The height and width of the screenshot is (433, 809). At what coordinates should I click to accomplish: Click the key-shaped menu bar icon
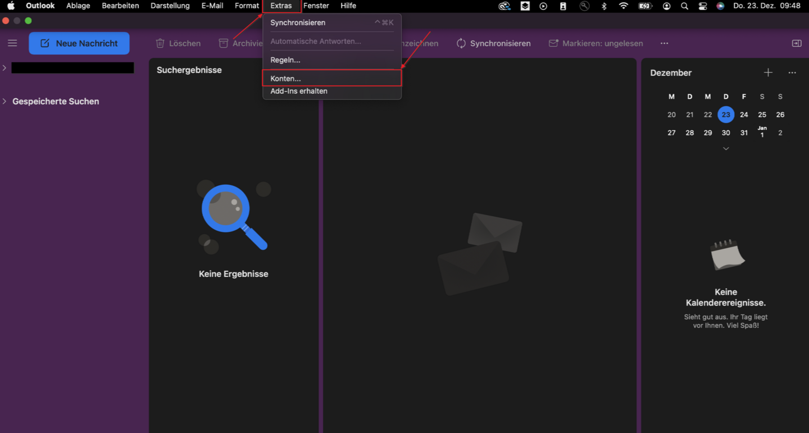585,6
